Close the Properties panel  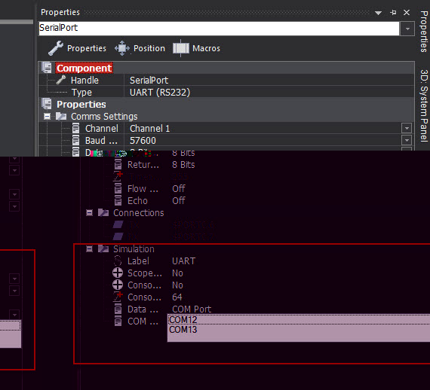point(407,12)
